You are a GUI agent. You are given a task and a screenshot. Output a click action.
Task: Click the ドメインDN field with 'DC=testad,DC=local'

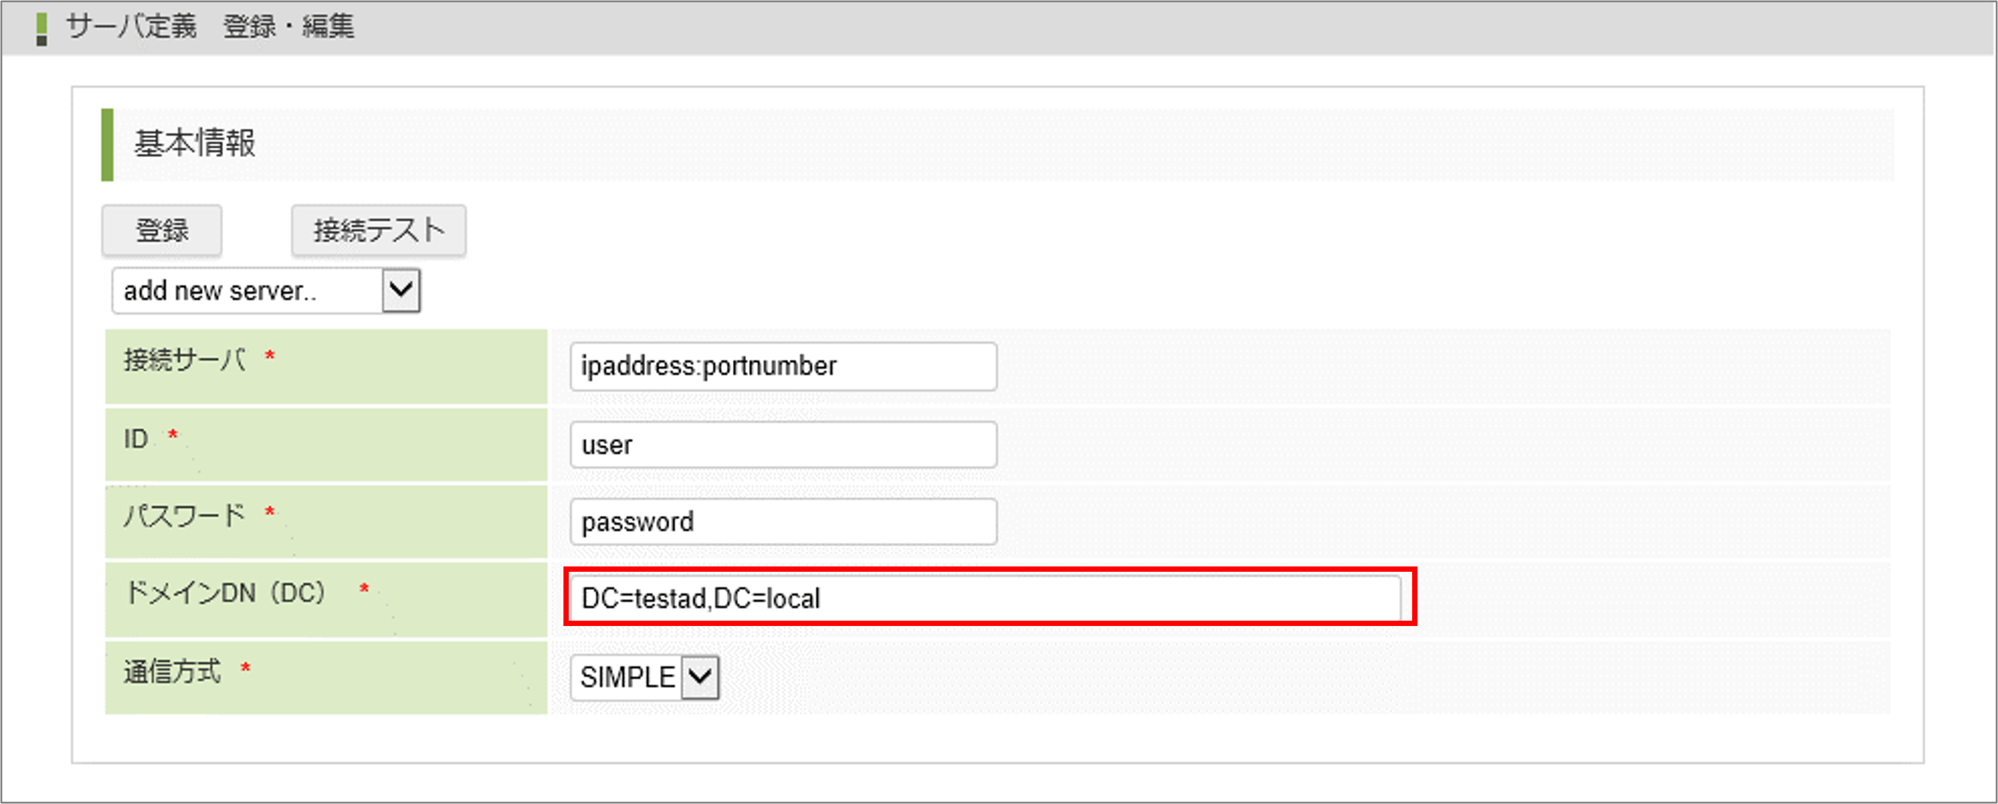[x=985, y=598]
